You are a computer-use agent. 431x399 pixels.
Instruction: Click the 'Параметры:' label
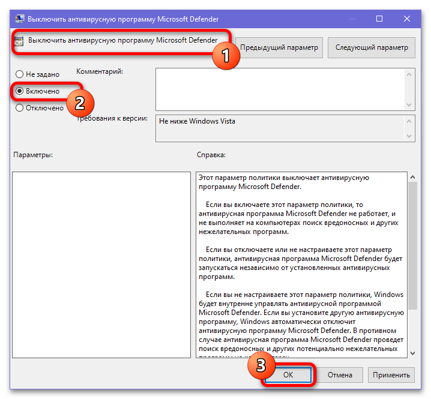click(x=33, y=155)
